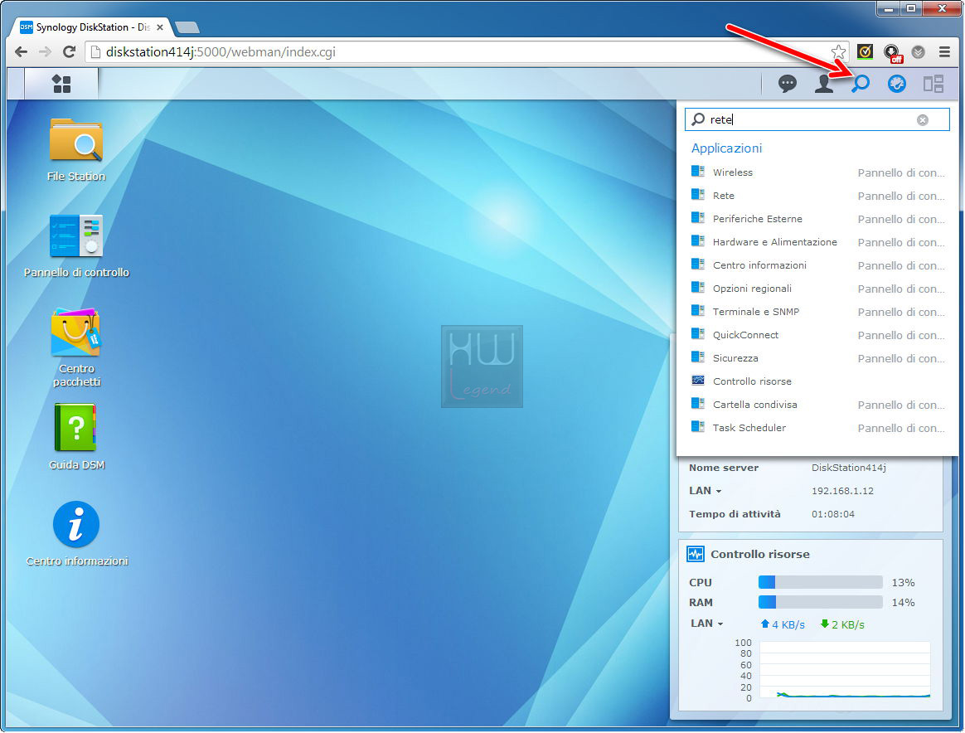Close the Synology DiskStation tab
Screen dimensions: 965x733
coord(160,27)
